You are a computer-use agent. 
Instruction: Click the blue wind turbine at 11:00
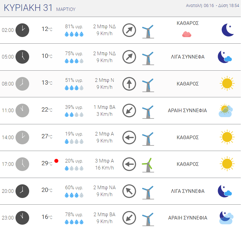tap(148, 112)
